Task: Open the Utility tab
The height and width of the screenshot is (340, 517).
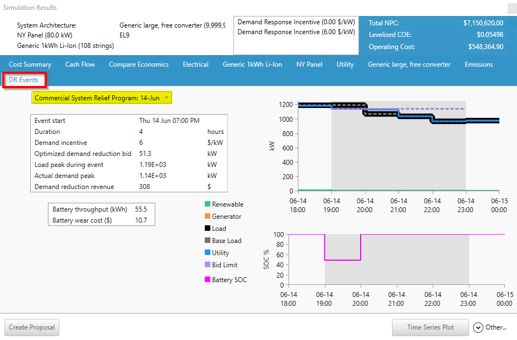Action: 345,64
